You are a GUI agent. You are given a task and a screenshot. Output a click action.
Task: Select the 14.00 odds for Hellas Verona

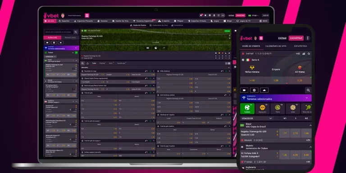(x=252, y=81)
